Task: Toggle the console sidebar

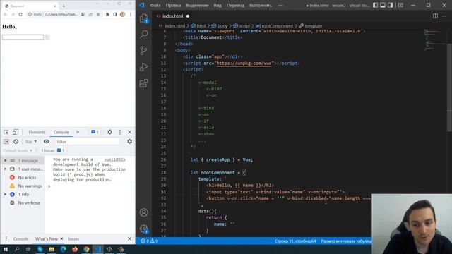Action: pyautogui.click(x=6, y=141)
